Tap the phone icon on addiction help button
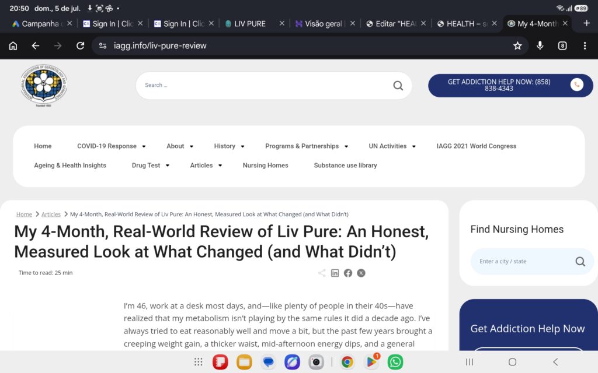 (x=576, y=85)
